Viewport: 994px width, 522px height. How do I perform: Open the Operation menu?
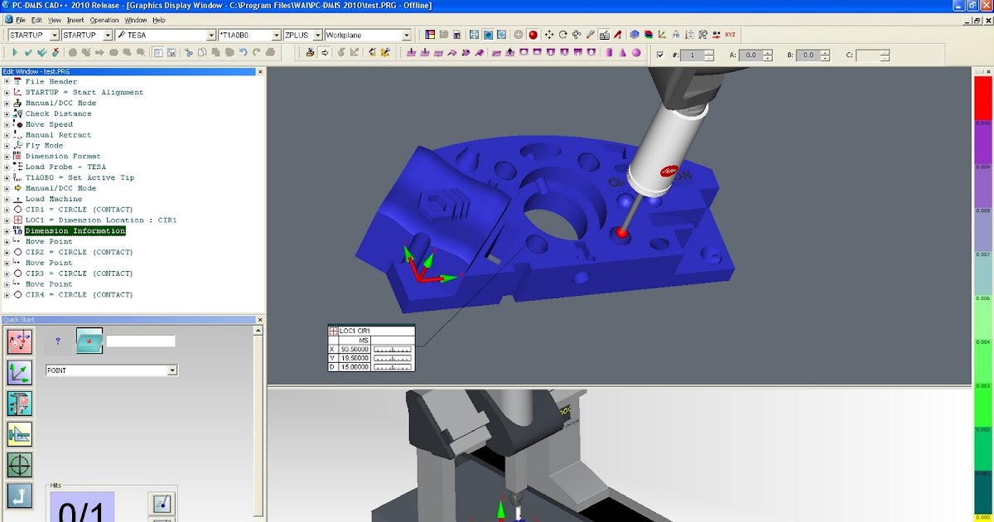pos(104,19)
